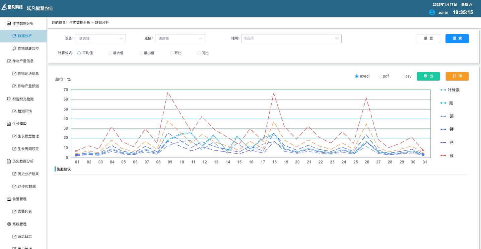Click the 数据分析 breadcrumb text
The width and height of the screenshot is (481, 249).
coord(102,22)
